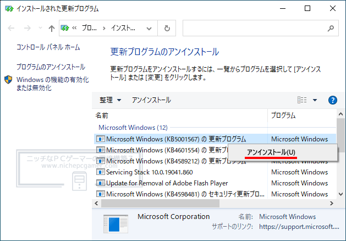Open プログラムのアンインストール link
346x241 pixels.
51,67
